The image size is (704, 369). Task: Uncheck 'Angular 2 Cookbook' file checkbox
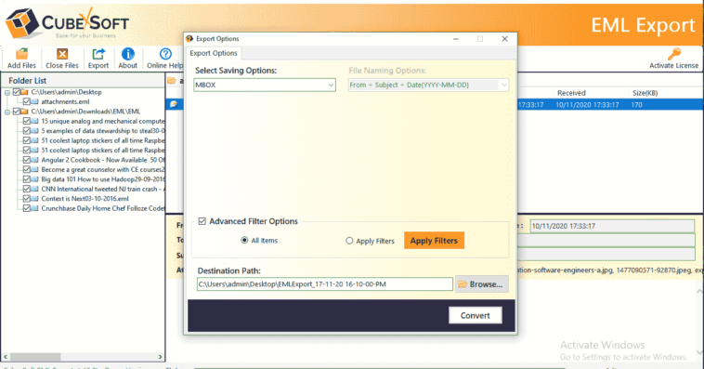tap(27, 160)
